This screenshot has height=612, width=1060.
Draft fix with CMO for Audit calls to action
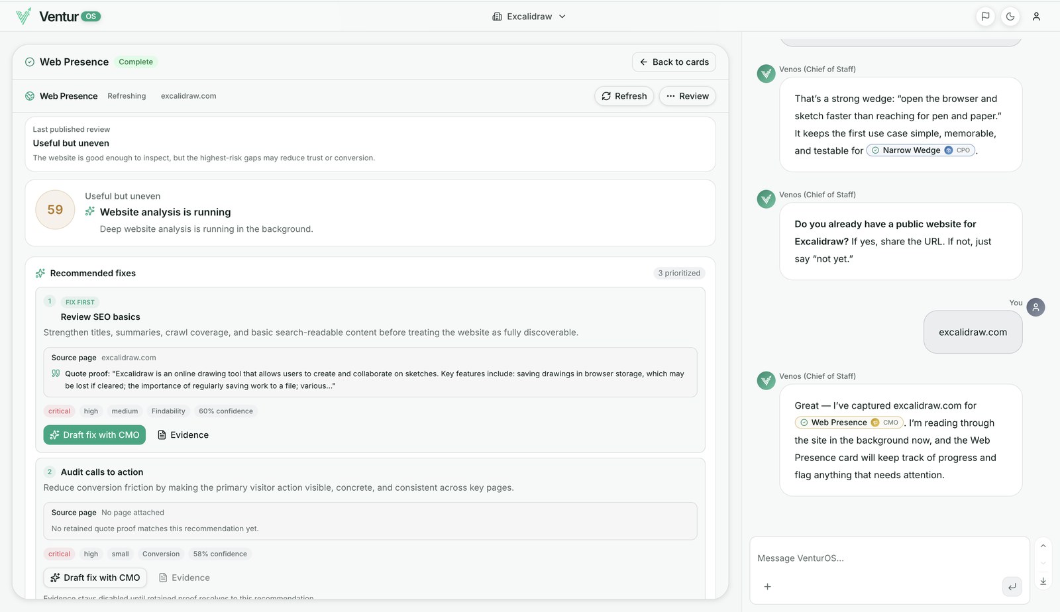(95, 578)
